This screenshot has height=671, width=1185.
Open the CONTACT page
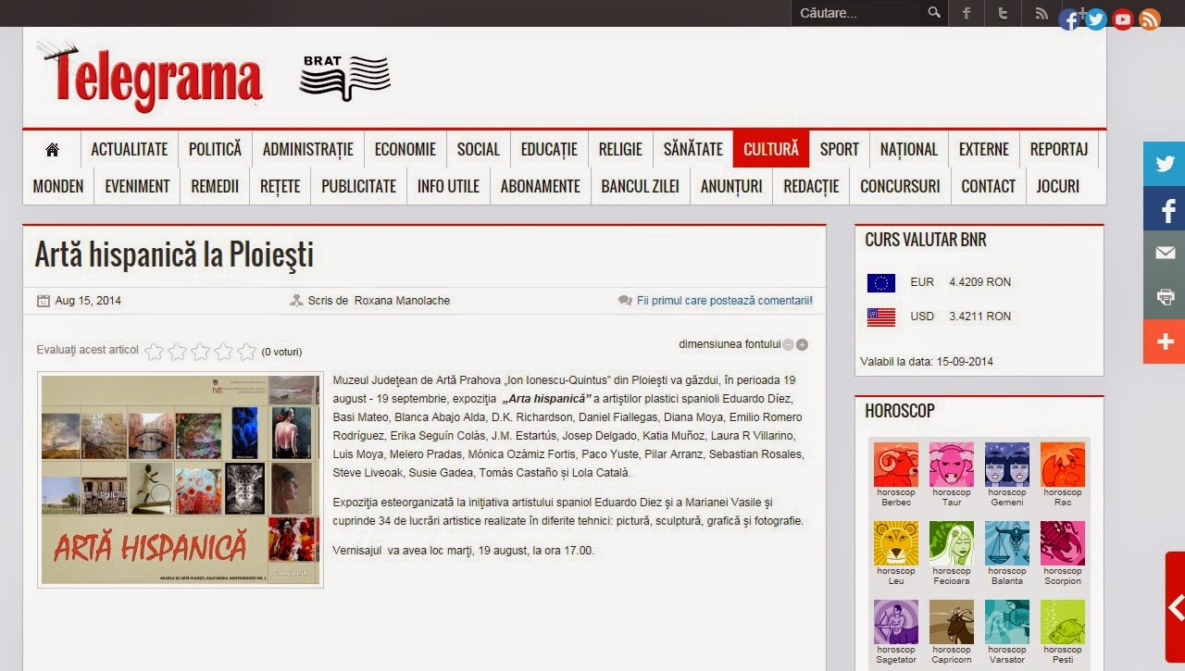coord(989,186)
